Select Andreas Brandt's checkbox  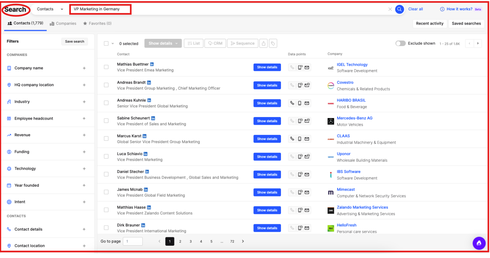pyautogui.click(x=106, y=85)
